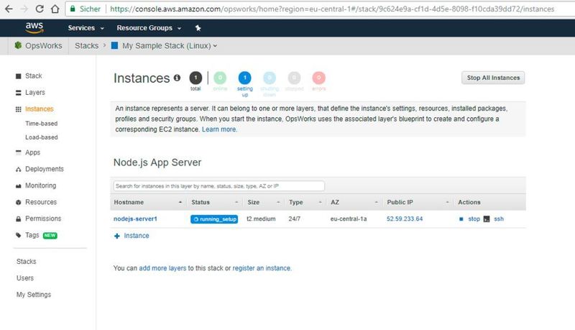Viewport: 575px width, 330px height.
Task: Click the Apps sidebar icon
Action: 19,152
